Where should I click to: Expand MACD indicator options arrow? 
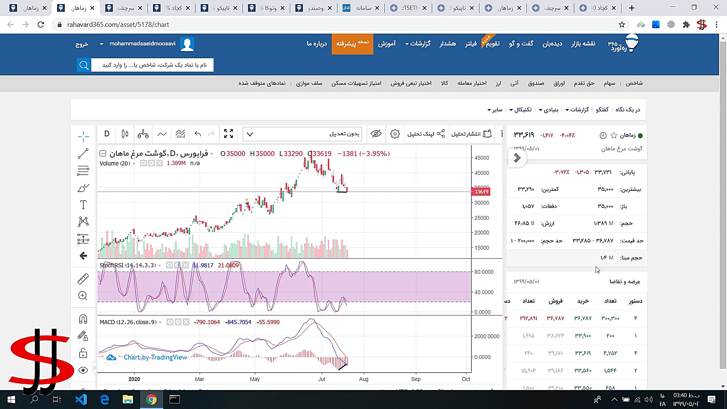click(160, 322)
